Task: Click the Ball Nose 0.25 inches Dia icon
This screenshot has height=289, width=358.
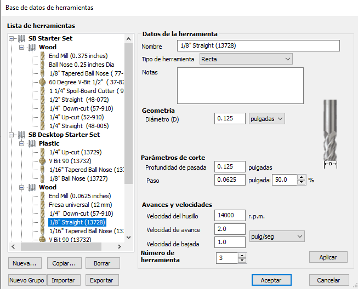Action: click(42, 65)
